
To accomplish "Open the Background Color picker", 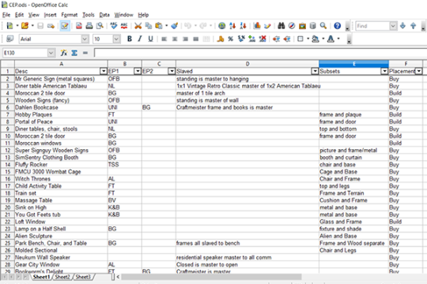I will pyautogui.click(x=316, y=39).
